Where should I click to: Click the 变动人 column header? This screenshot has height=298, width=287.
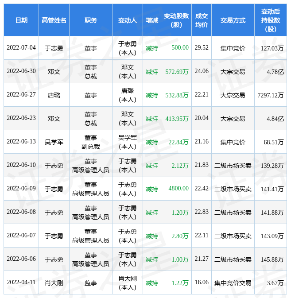tap(128, 20)
